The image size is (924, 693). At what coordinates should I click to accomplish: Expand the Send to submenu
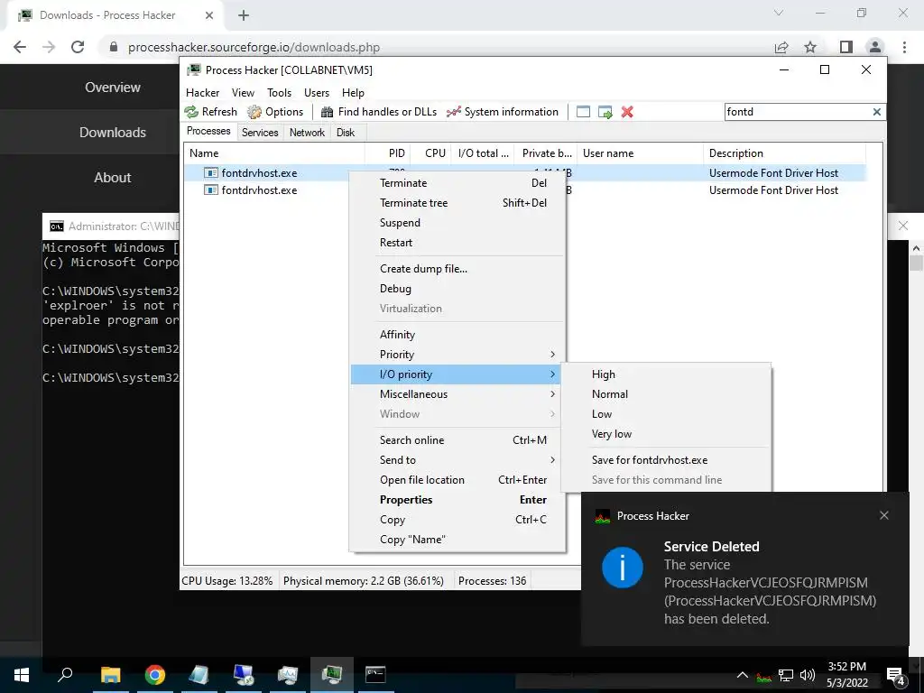tap(457, 460)
